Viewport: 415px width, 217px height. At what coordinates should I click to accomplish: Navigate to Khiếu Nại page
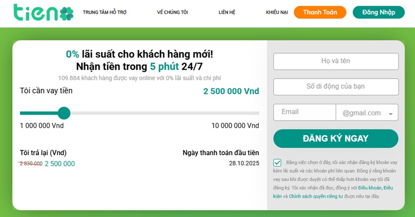coord(276,12)
